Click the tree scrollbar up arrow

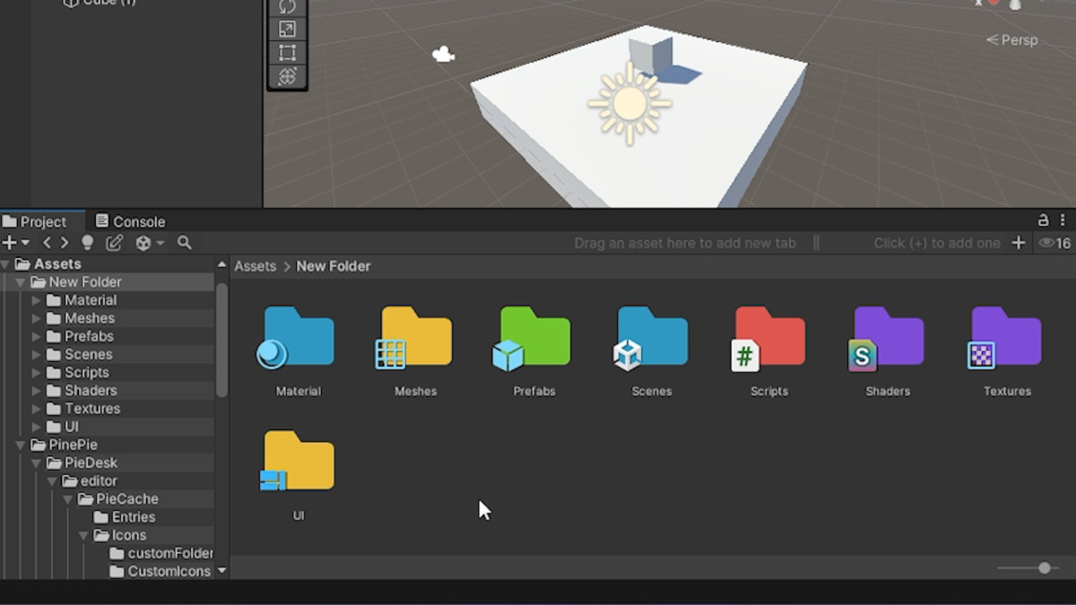click(x=221, y=264)
